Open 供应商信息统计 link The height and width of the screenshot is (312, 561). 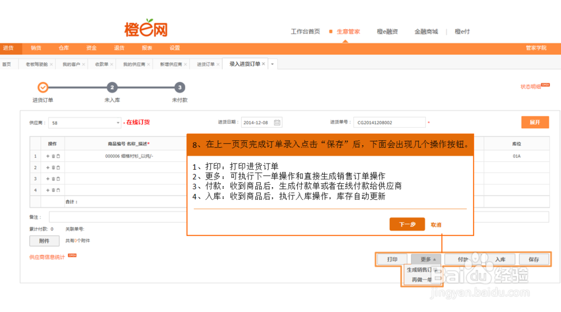47,257
